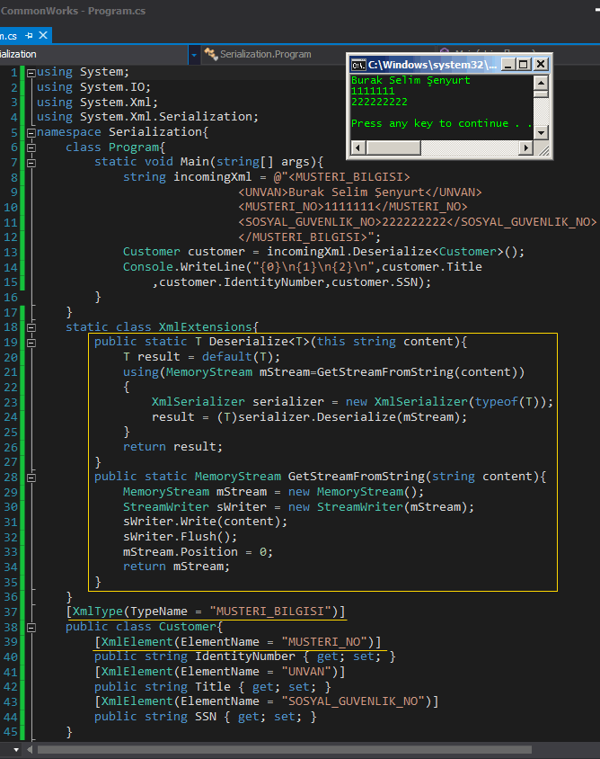Collapse the namespace Serialization block
Screen dimensions: 600x759
(31, 132)
